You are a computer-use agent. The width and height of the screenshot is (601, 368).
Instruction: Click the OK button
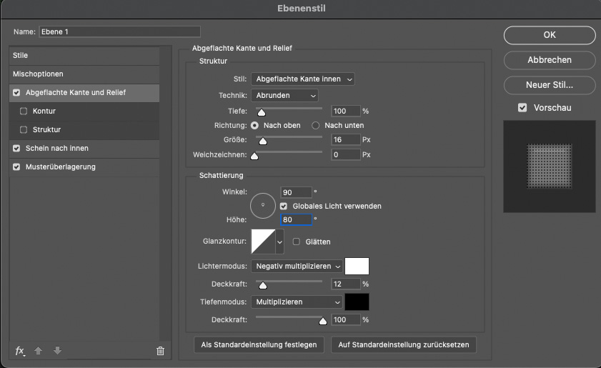[550, 35]
